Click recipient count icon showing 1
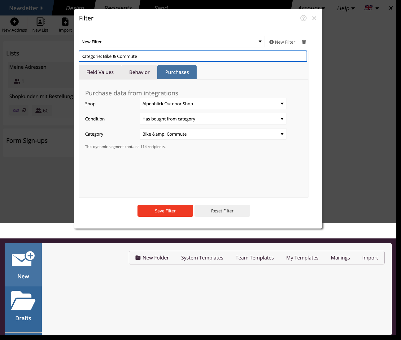The width and height of the screenshot is (401, 340). (x=19, y=81)
